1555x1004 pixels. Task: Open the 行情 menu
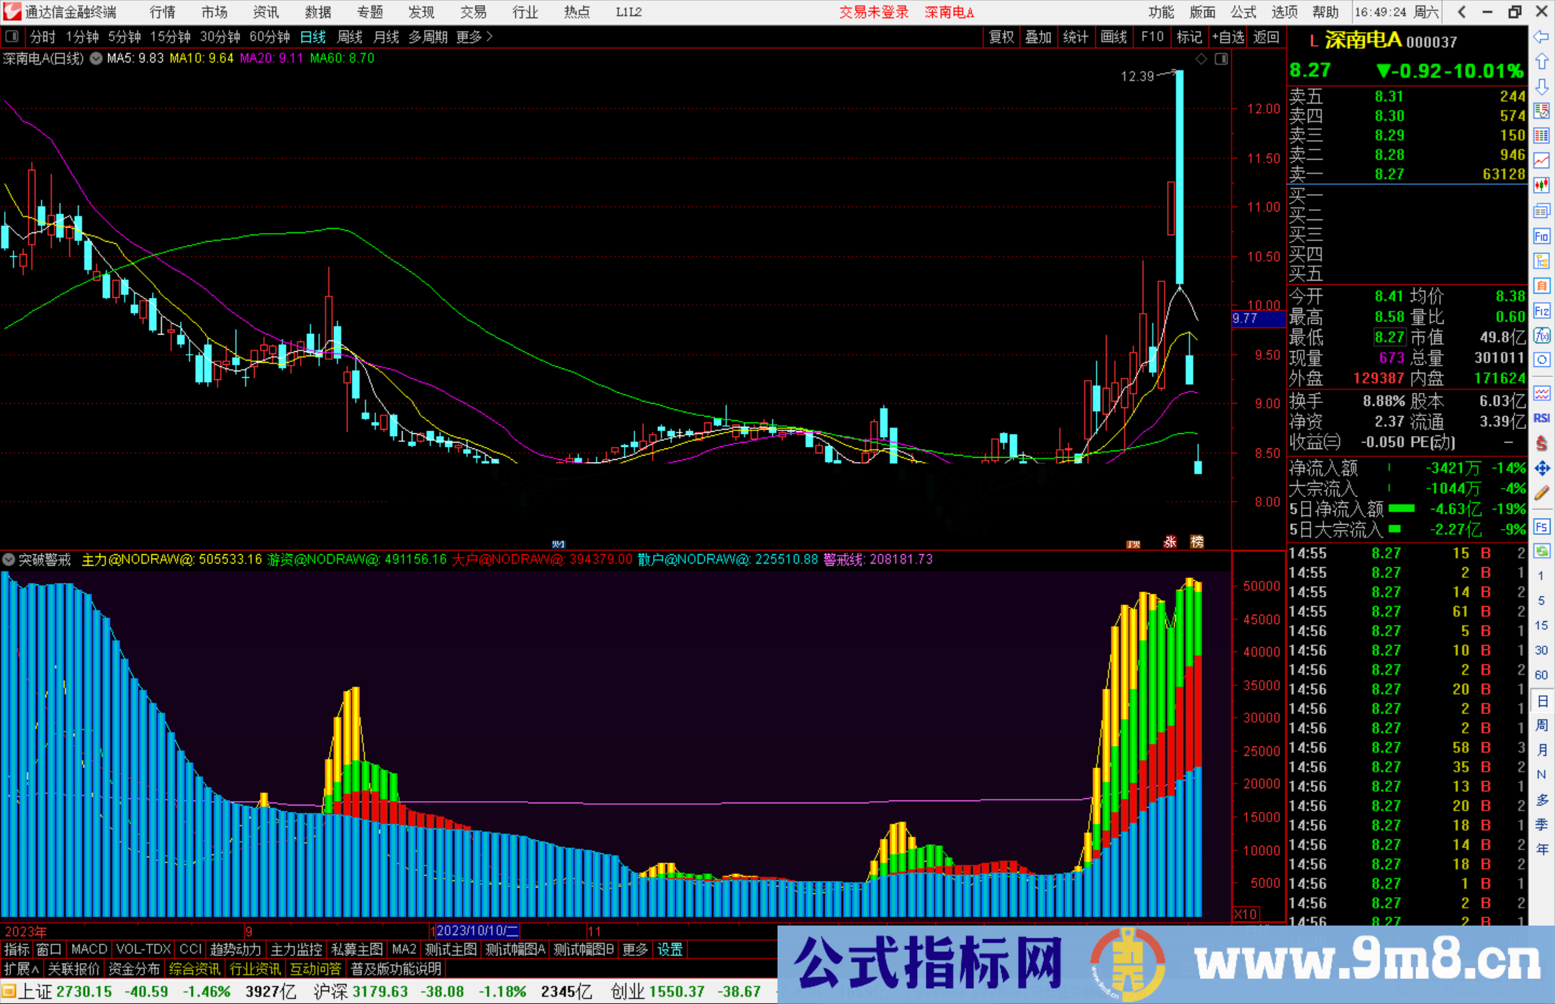coord(163,12)
